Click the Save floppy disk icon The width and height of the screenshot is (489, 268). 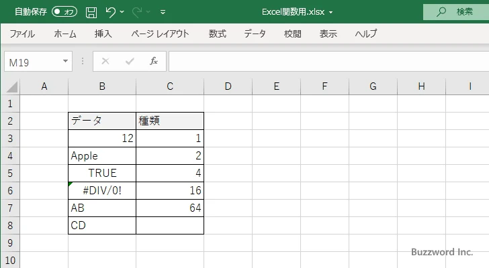click(91, 12)
